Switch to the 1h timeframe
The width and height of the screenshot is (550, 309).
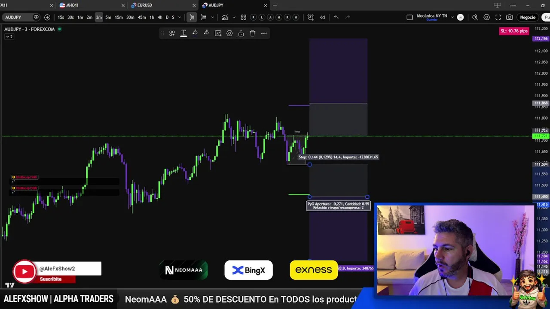(x=152, y=17)
